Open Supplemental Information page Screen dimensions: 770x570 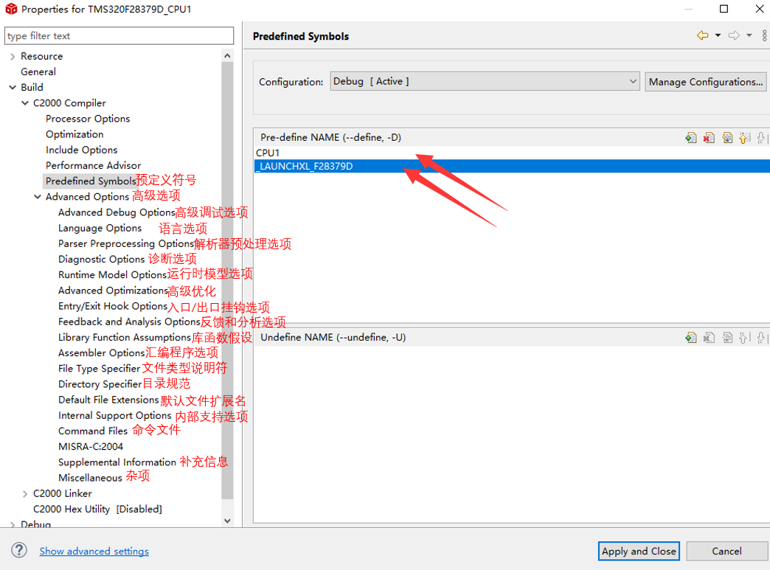click(x=117, y=462)
